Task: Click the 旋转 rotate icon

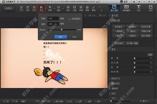Action: click(x=59, y=9)
